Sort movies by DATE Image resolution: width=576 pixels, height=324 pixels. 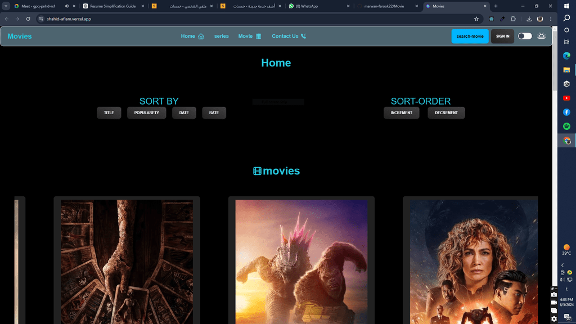coord(184,112)
